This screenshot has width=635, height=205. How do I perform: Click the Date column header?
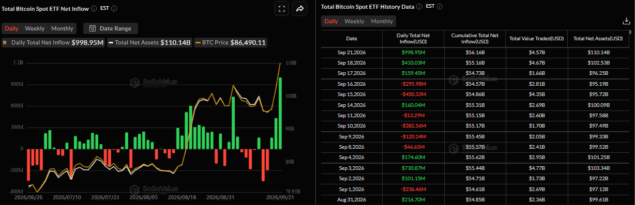coord(352,39)
